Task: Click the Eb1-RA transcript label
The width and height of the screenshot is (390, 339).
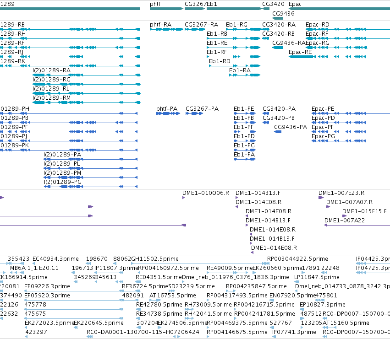Action: 240,70
